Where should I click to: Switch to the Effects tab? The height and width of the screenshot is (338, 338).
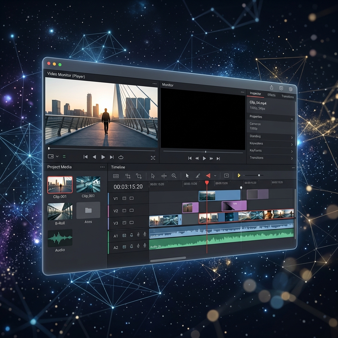pyautogui.click(x=271, y=95)
